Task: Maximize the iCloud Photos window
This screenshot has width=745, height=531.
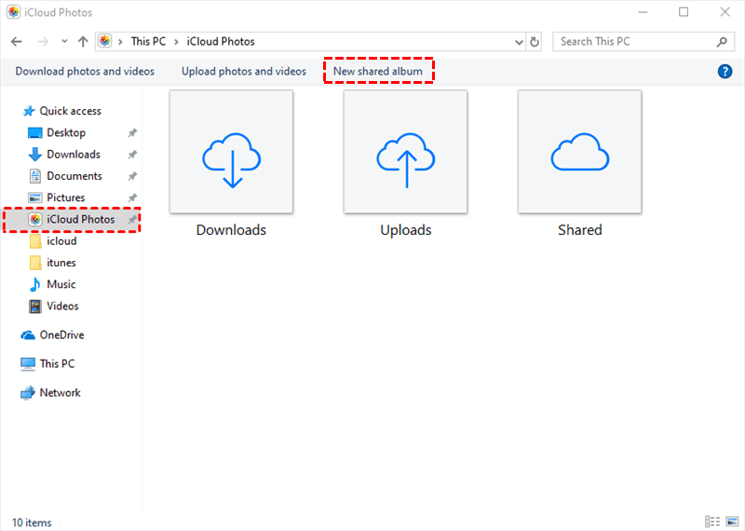Action: 684,12
